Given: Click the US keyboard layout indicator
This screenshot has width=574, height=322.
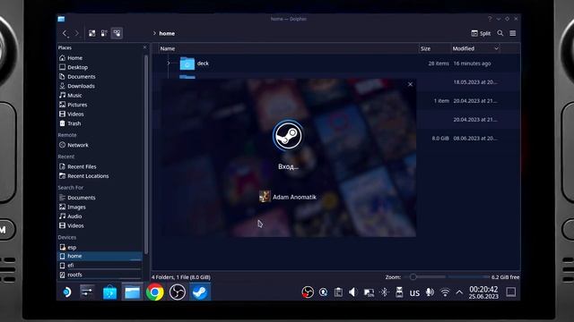Looking at the screenshot, I should pos(414,292).
